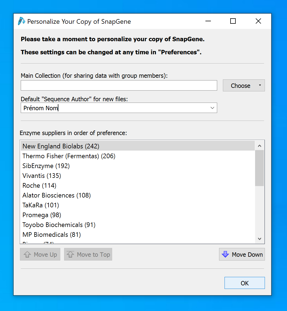Viewport: 287px width, 311px height.
Task: Maximize the Personalize SnapGene window
Action: click(x=233, y=21)
